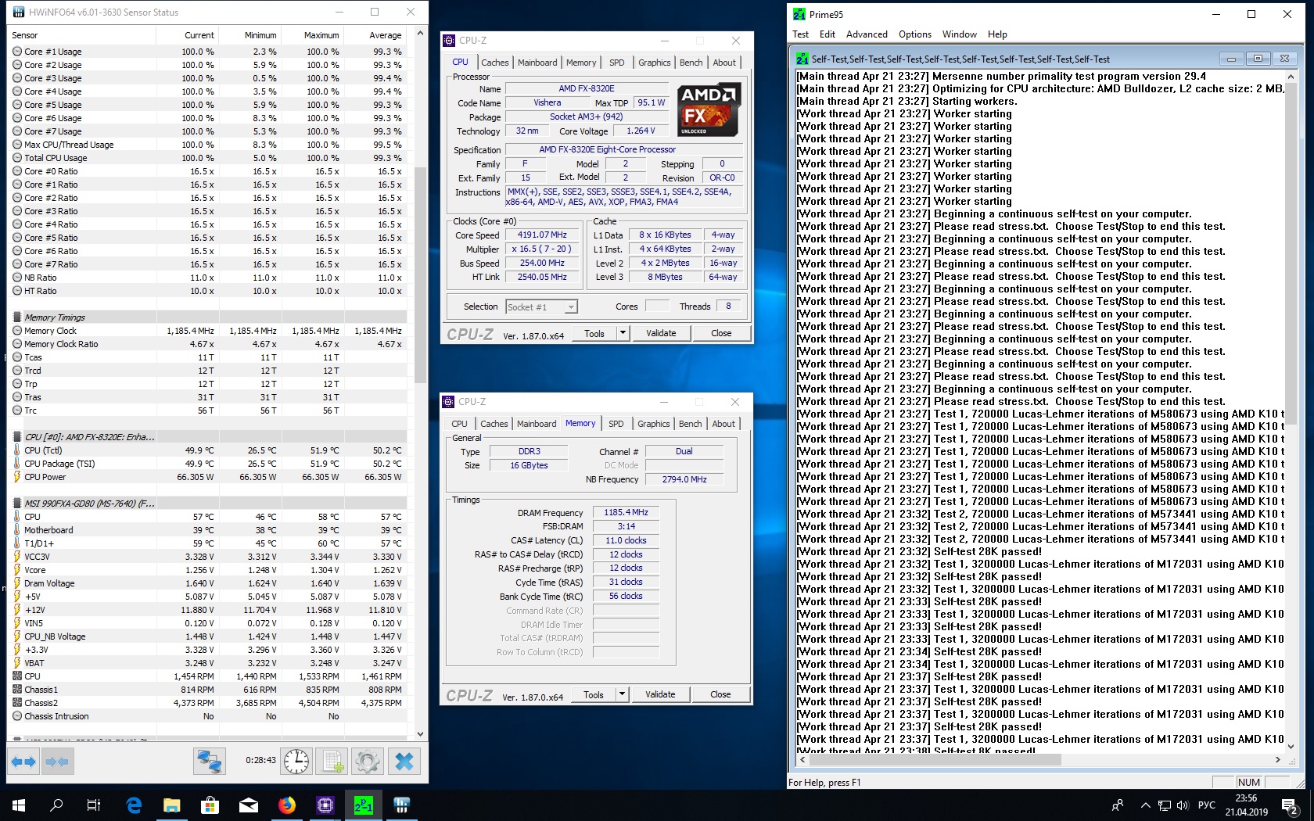Click the expand columns arrows icon in HWiNFO
The height and width of the screenshot is (821, 1314).
point(23,761)
